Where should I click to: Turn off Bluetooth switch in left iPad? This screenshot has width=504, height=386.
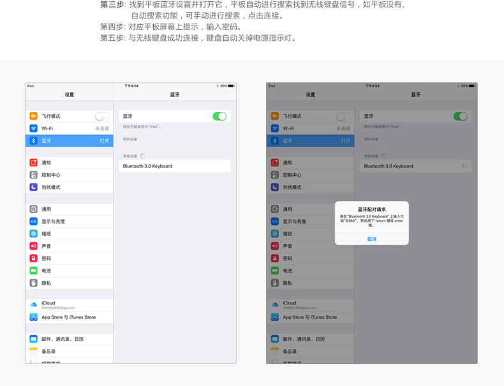point(219,116)
